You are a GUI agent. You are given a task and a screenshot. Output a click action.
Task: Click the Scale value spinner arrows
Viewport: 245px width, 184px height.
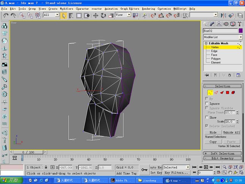(x=237, y=121)
